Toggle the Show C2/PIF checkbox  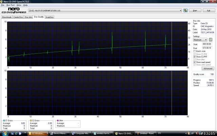point(194,57)
